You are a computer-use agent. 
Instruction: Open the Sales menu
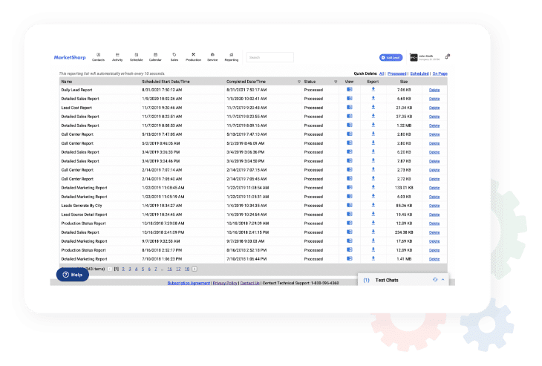click(x=174, y=57)
